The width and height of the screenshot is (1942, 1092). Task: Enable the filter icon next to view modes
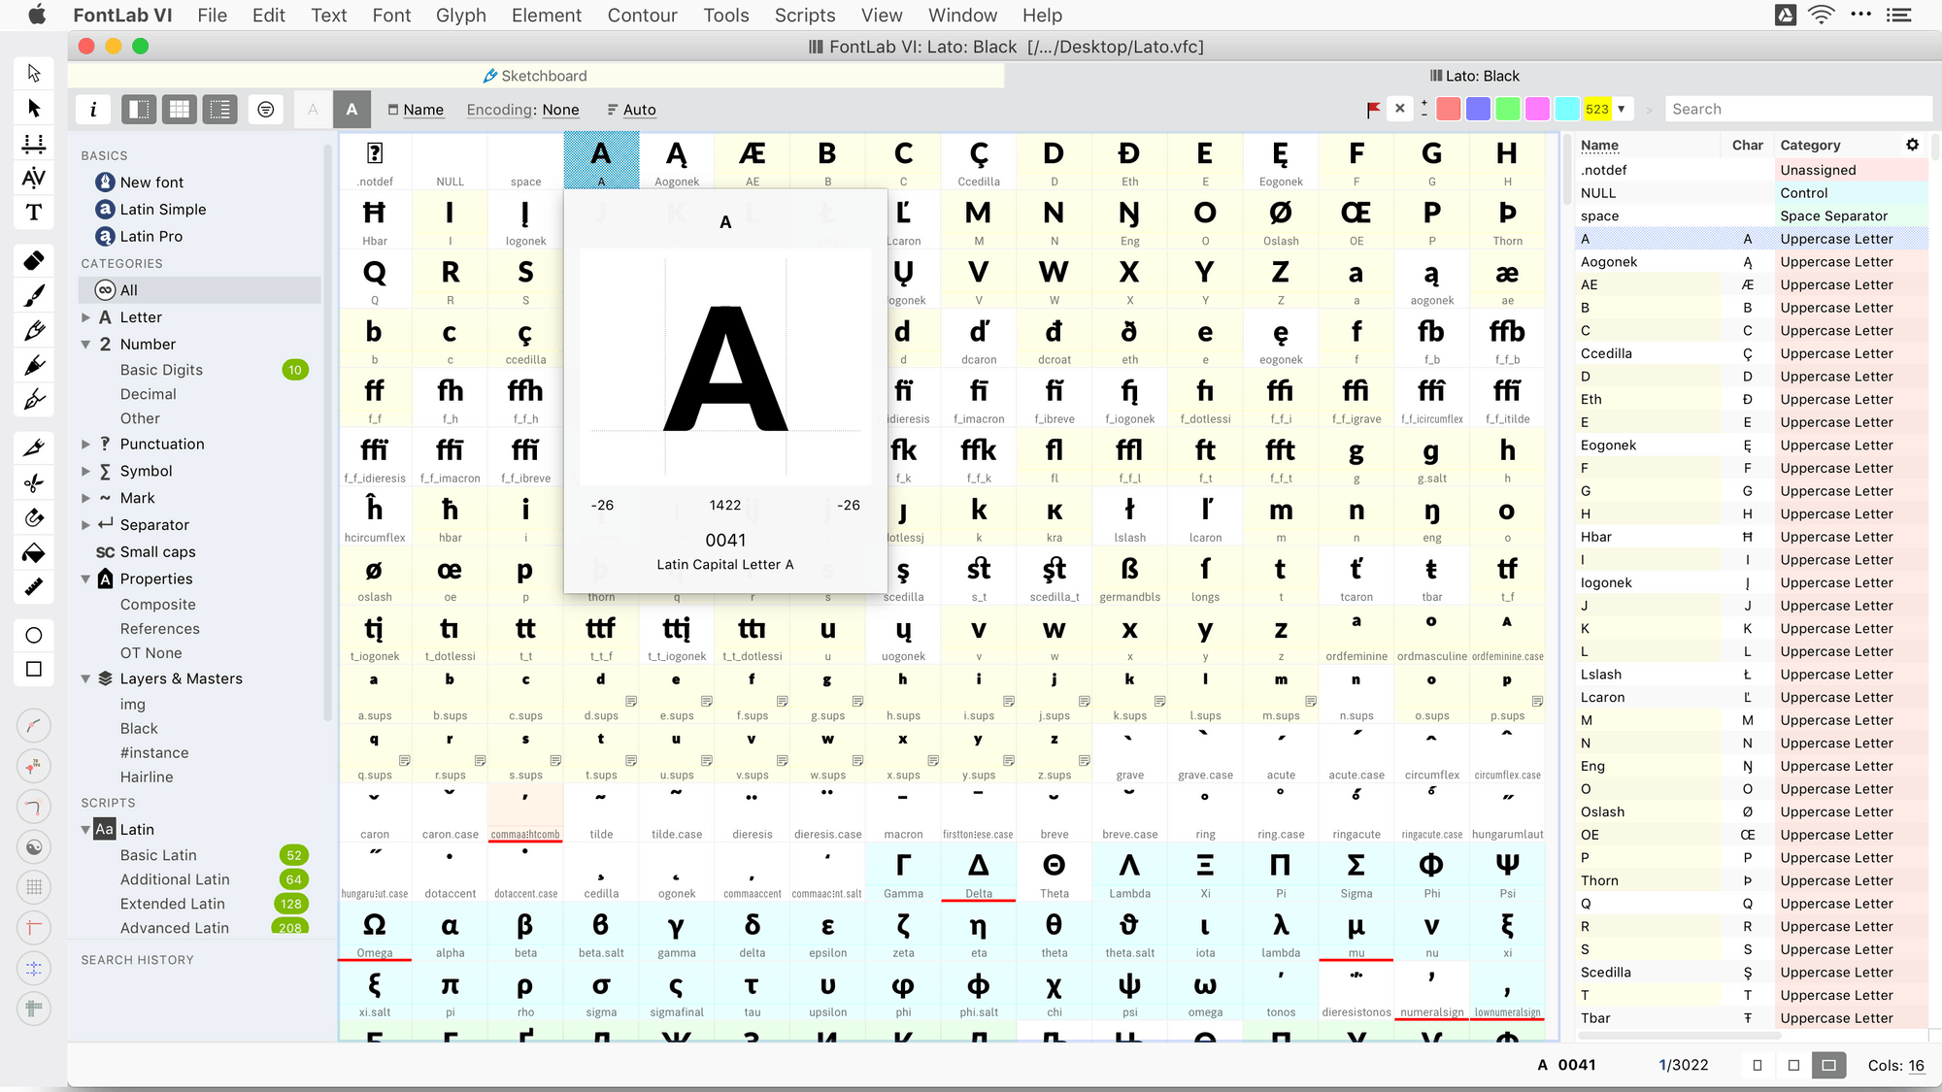(266, 109)
